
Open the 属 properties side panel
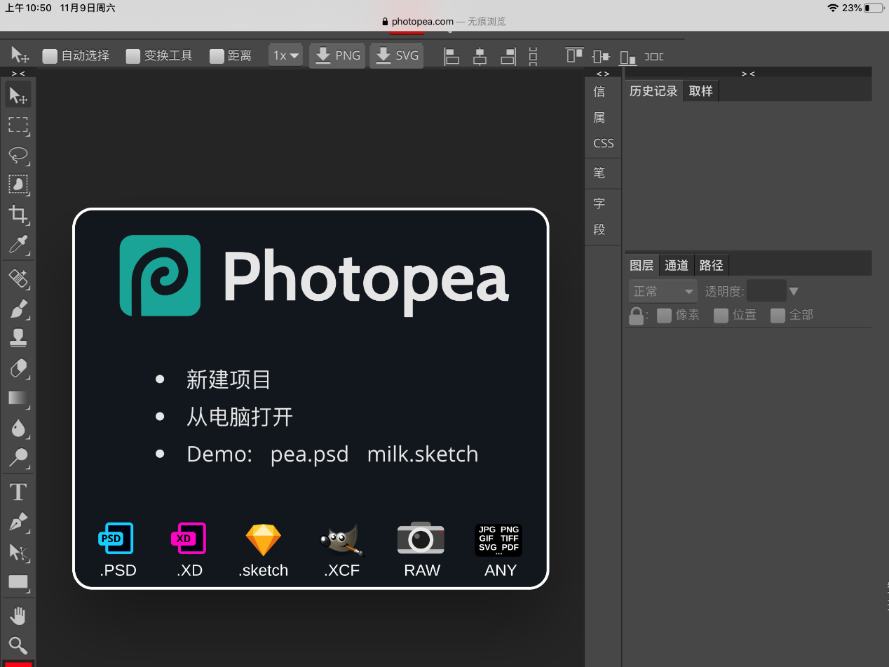tap(599, 118)
